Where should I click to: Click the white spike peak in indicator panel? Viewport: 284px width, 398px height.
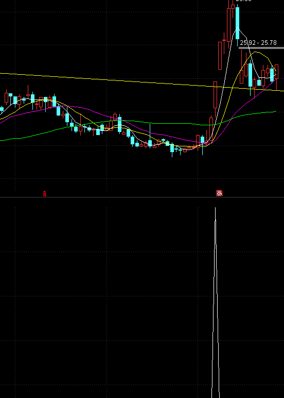click(216, 209)
